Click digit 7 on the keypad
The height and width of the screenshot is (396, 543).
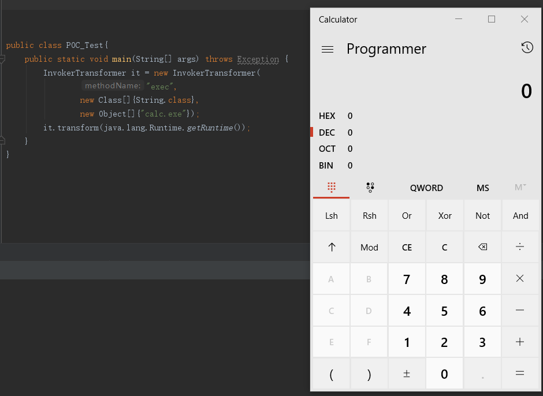(x=407, y=279)
